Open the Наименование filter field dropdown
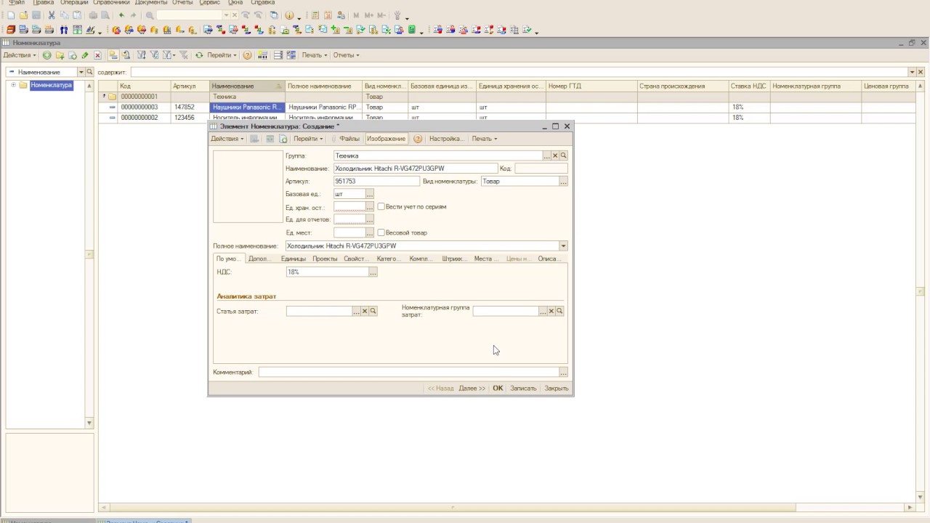The width and height of the screenshot is (930, 523). [x=81, y=72]
